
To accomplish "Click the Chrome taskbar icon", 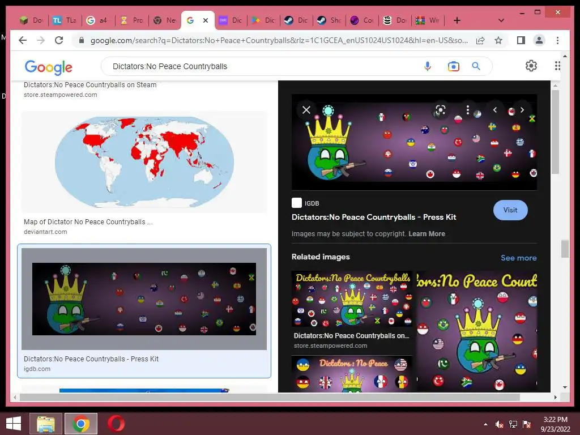I will tap(81, 424).
